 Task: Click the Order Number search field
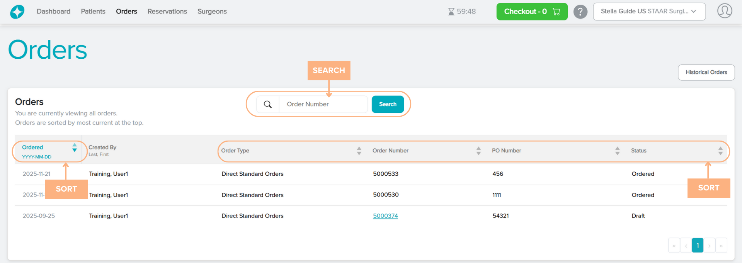coord(323,104)
